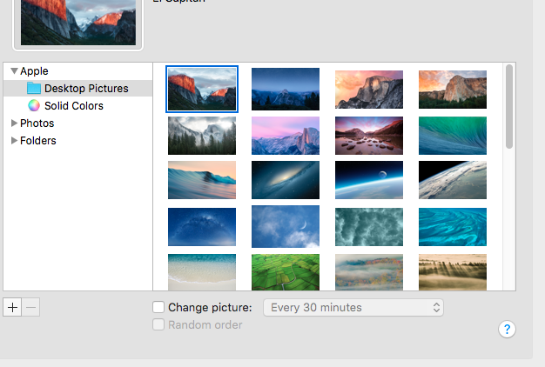Image resolution: width=545 pixels, height=367 pixels.
Task: Choose the blue Milky Way arc wallpaper
Action: pyautogui.click(x=202, y=227)
